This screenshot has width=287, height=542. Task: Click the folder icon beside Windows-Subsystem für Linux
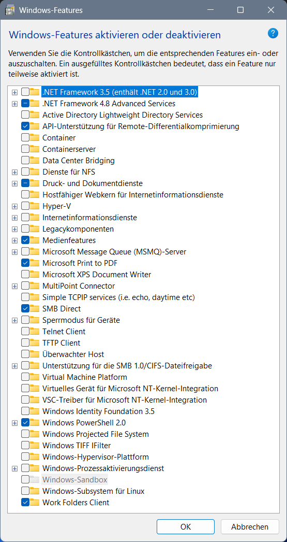35,491
